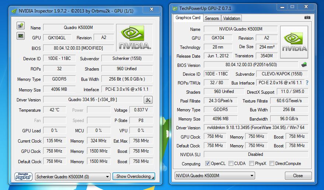The width and height of the screenshot is (324, 190).
Task: Click the 0.837 V voltage value
Action: point(141,110)
